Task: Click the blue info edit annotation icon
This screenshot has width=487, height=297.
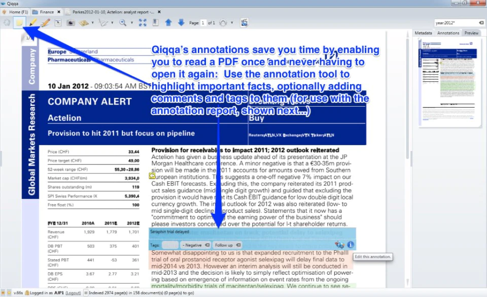Action: coord(351,245)
